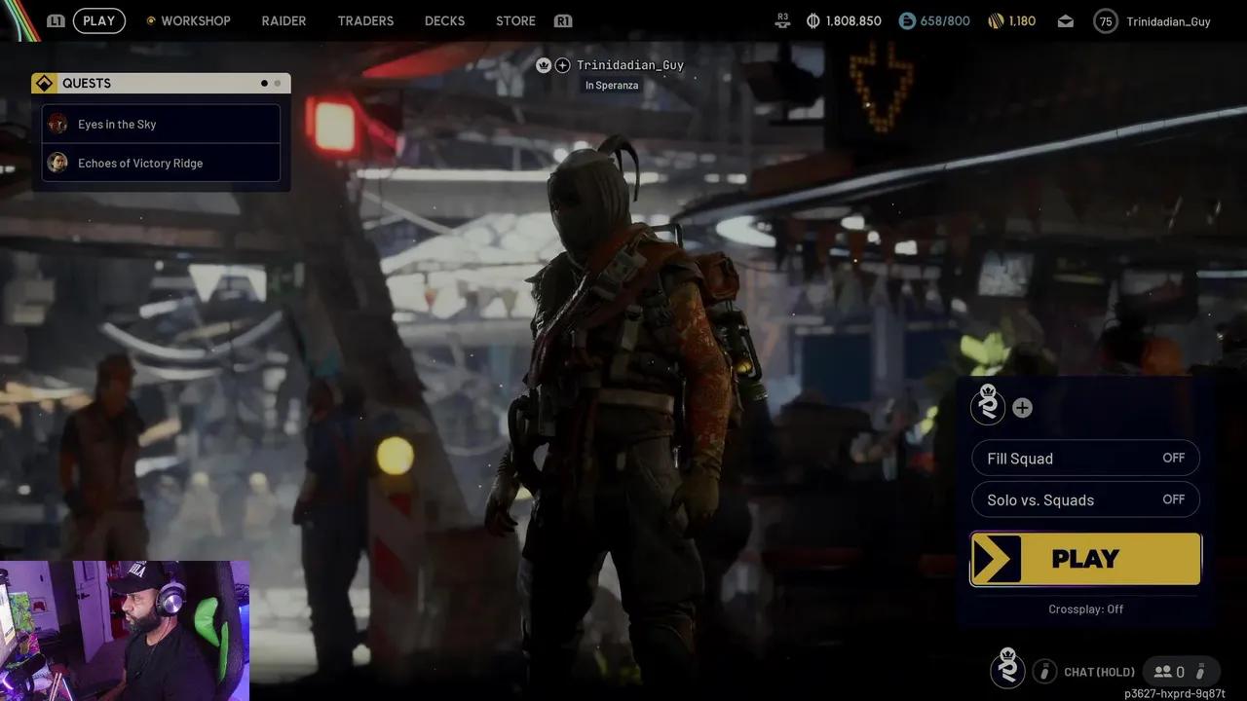Add a squad member with the plus button
Viewport: 1247px width, 701px height.
[1022, 408]
